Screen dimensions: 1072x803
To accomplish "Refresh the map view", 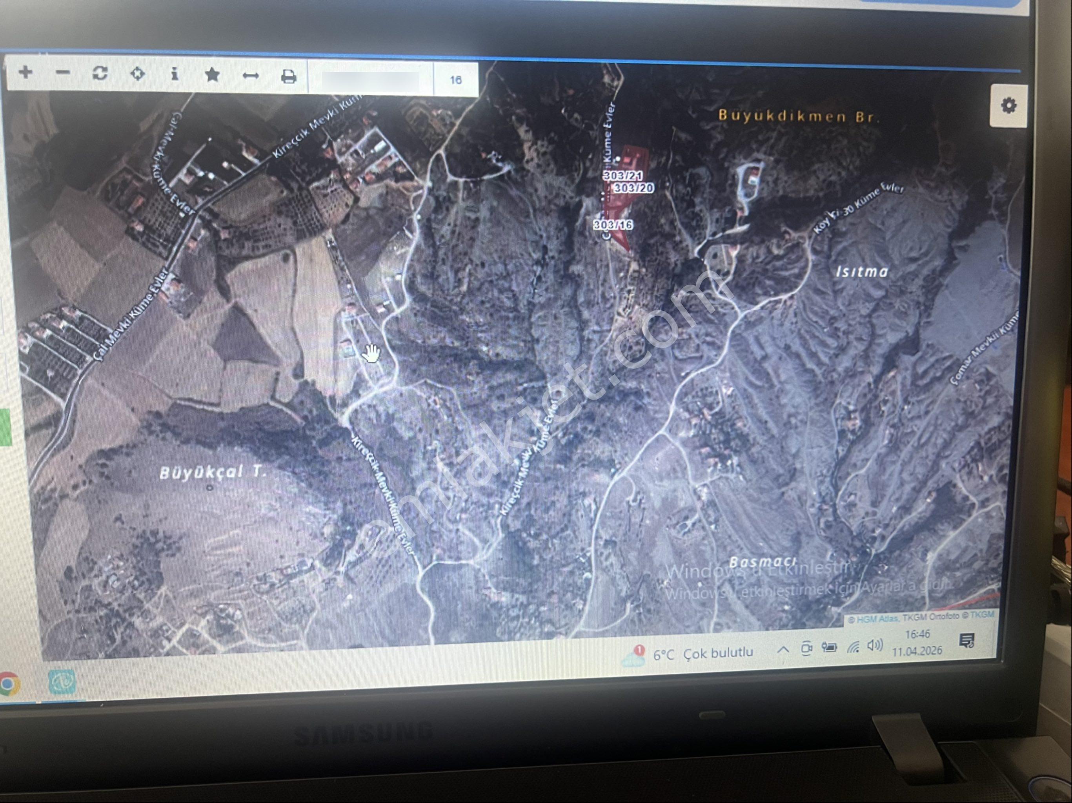I will coord(100,74).
